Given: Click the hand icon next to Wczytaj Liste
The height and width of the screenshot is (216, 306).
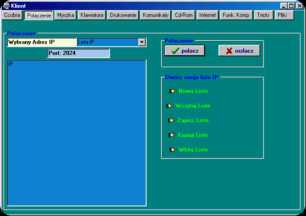Looking at the screenshot, I should [x=170, y=106].
